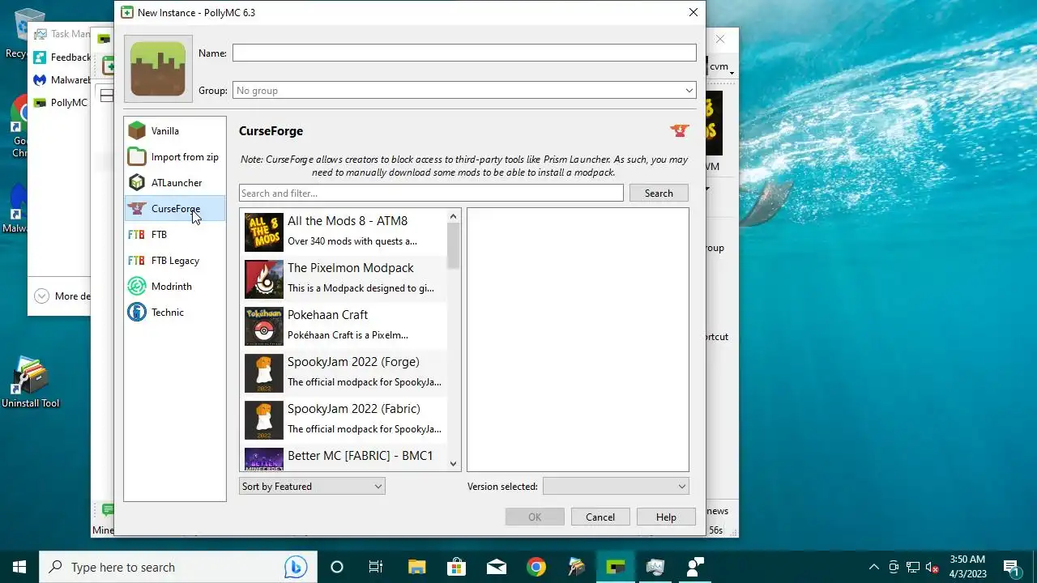Select ATLauncher modpack source
The image size is (1037, 583).
tap(175, 183)
